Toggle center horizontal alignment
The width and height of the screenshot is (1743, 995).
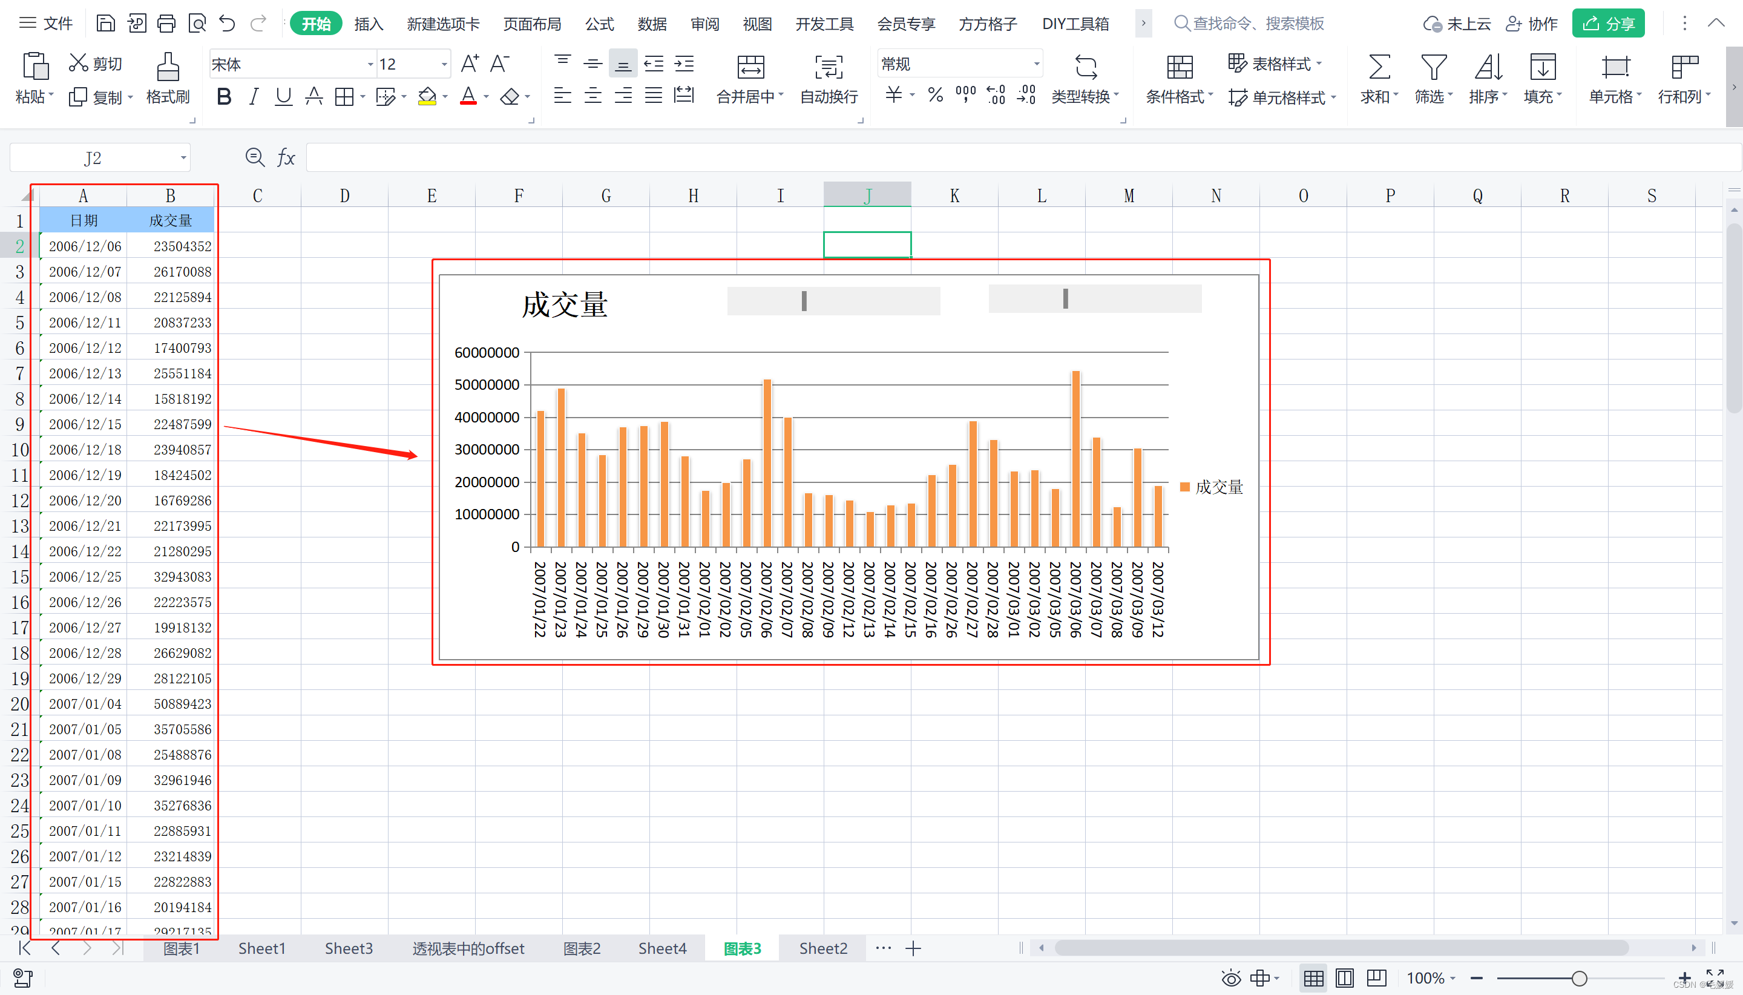592,95
